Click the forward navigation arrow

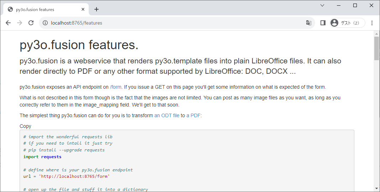pos(20,23)
